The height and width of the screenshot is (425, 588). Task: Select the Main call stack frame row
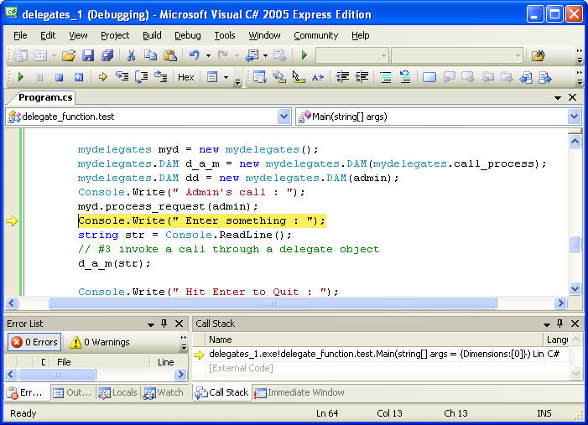(369, 355)
